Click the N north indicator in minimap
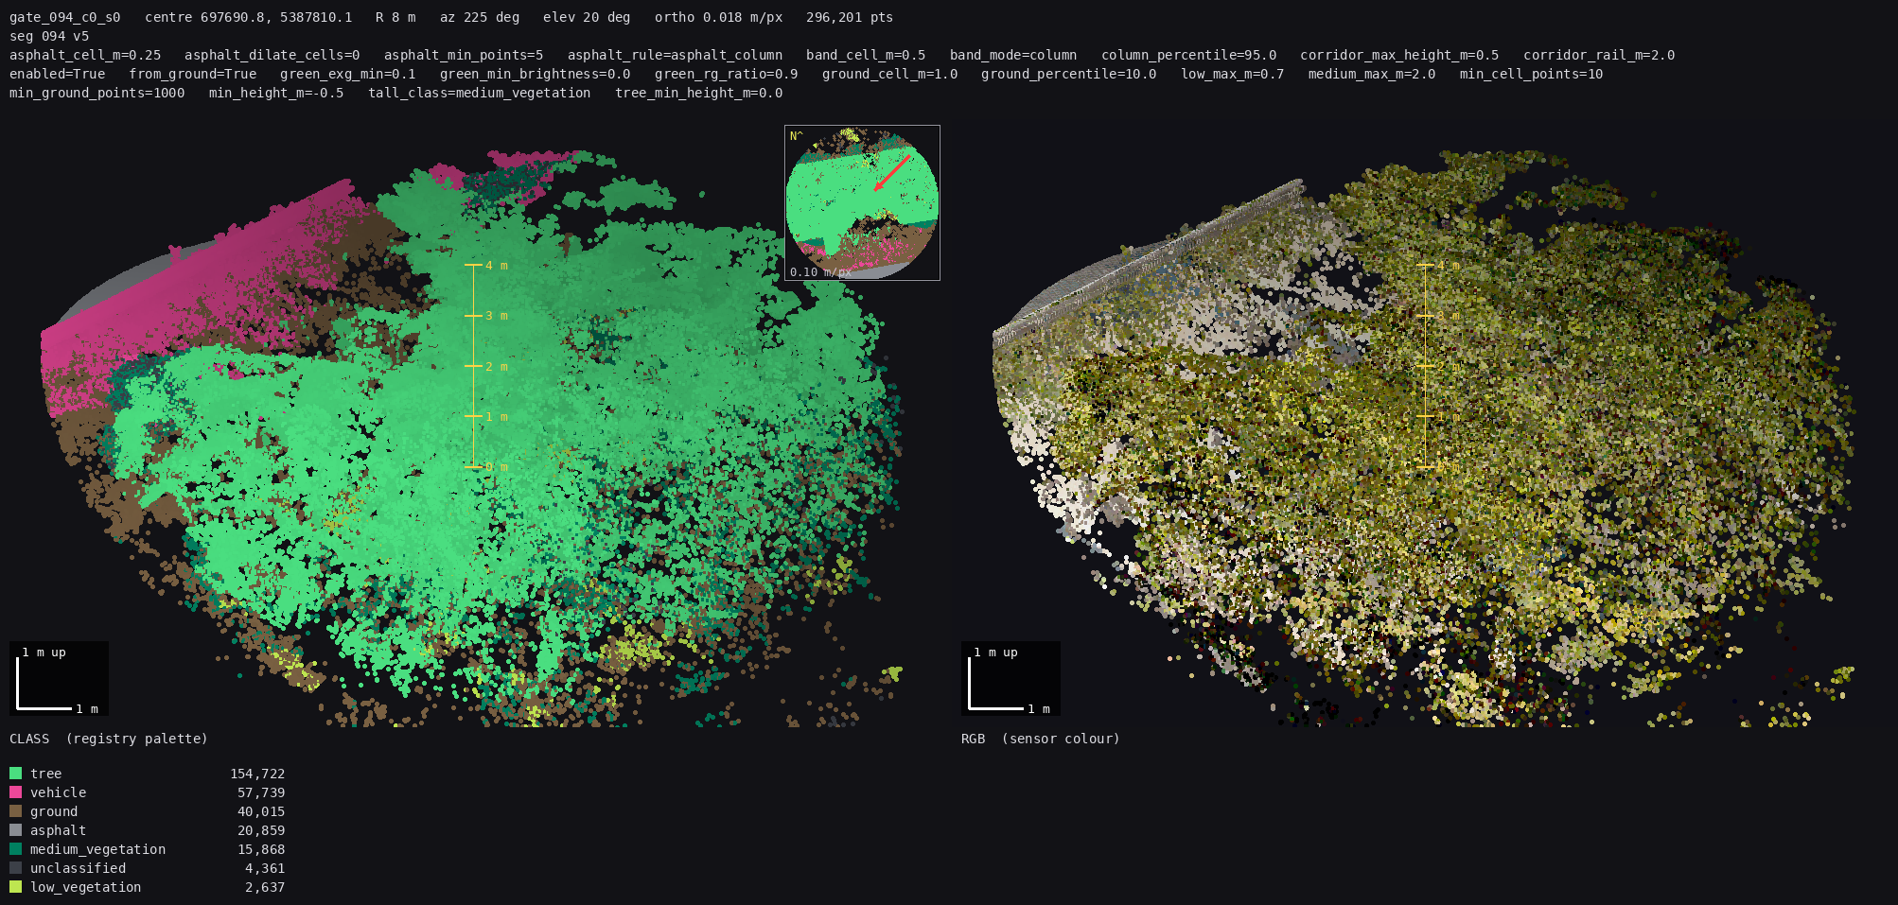Image resolution: width=1898 pixels, height=905 pixels. point(796,136)
